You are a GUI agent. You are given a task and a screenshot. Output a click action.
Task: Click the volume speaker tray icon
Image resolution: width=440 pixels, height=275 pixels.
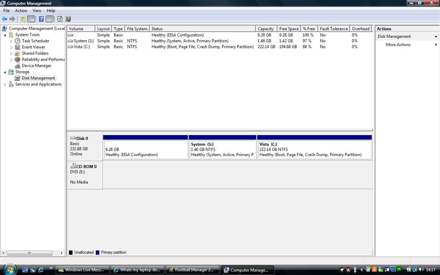coord(422,270)
